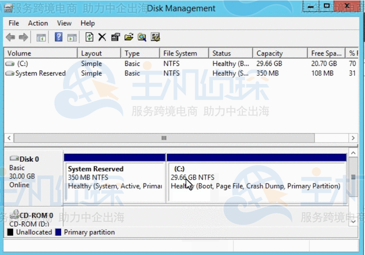Click the Back arrow toolbar icon
Image resolution: width=365 pixels, height=255 pixels.
tap(10, 37)
